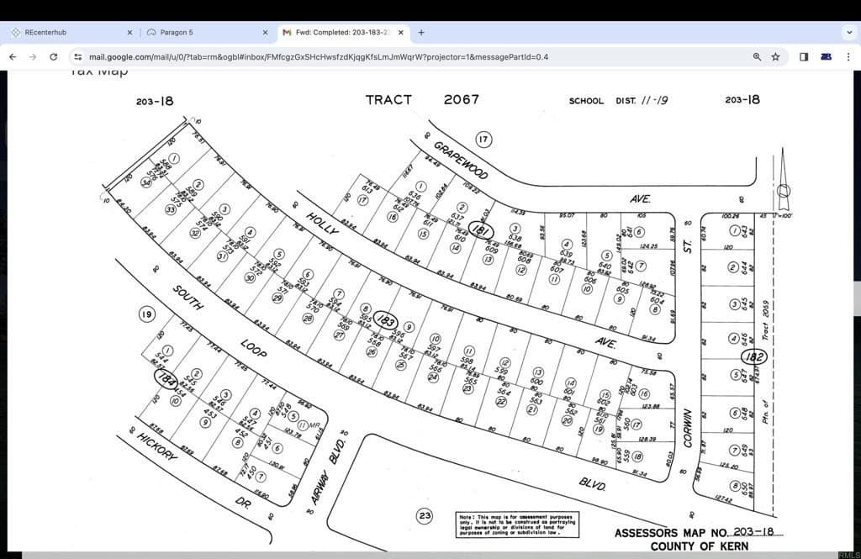861x559 pixels.
Task: Click the browser back arrow
Action: click(x=13, y=56)
